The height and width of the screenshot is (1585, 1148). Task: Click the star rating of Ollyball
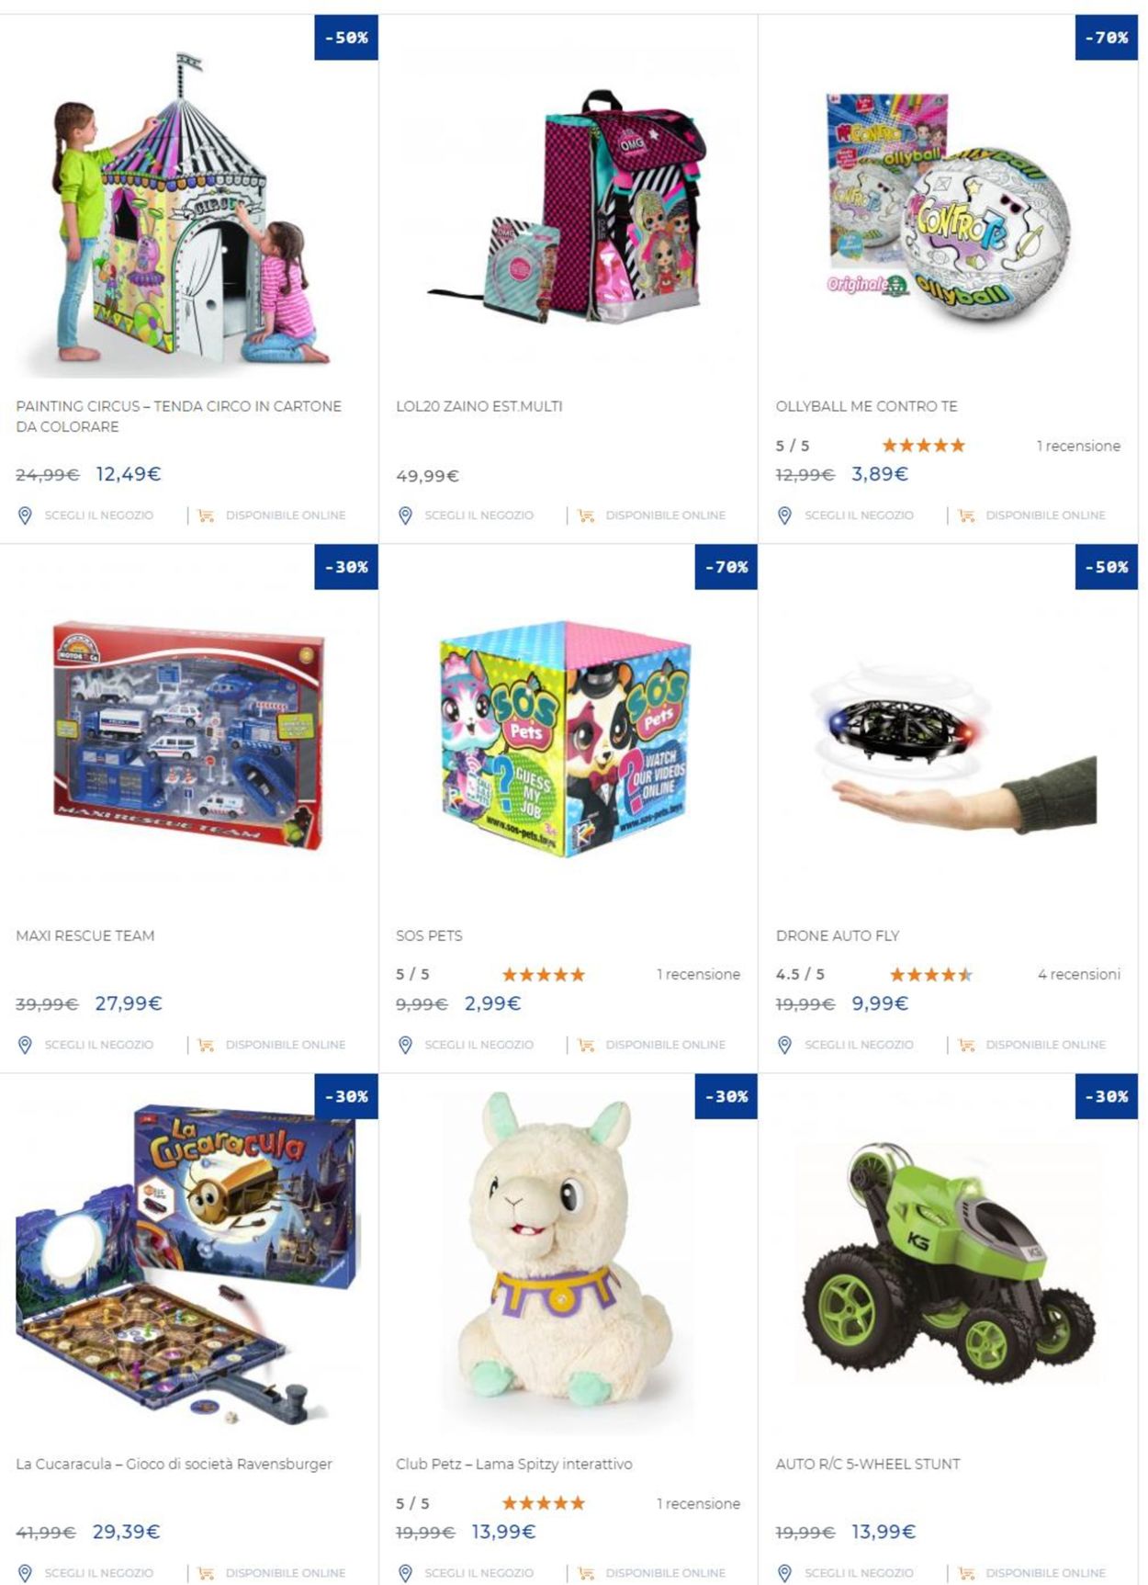pyautogui.click(x=923, y=446)
